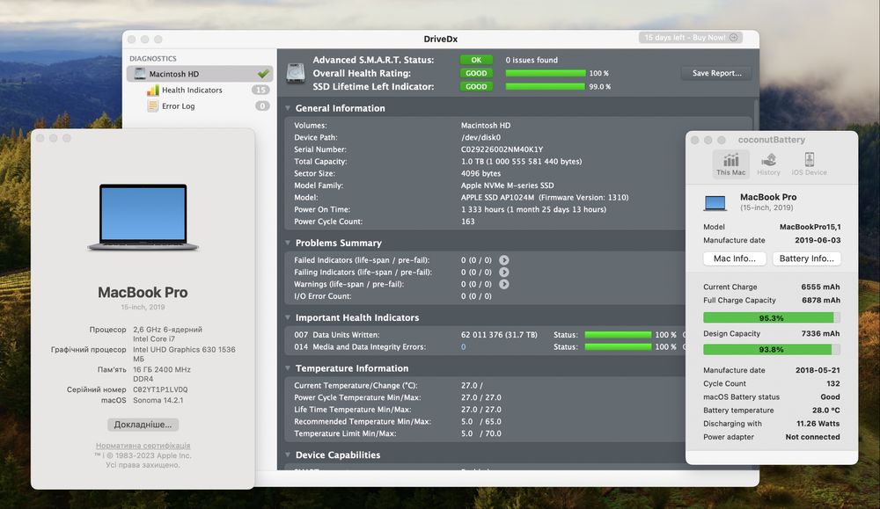Click the arrow icon in Buy Now banner
Image resolution: width=880 pixels, height=509 pixels.
click(x=734, y=38)
